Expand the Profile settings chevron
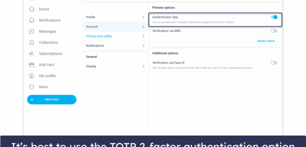Viewport: 306px width, 147px height. 143,17
